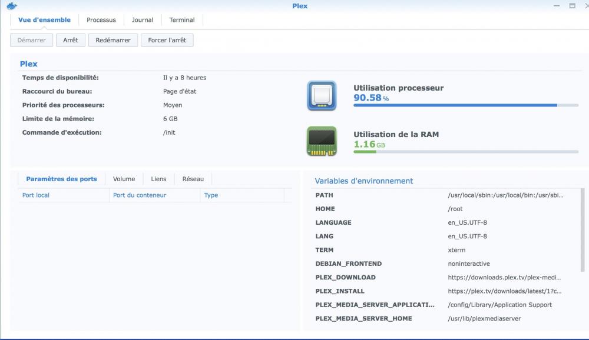Sort by Port du conteneur column header

154,195
